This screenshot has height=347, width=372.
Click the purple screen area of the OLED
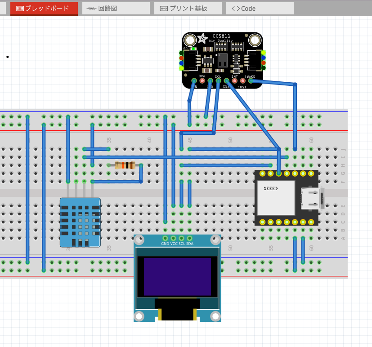pyautogui.click(x=177, y=276)
